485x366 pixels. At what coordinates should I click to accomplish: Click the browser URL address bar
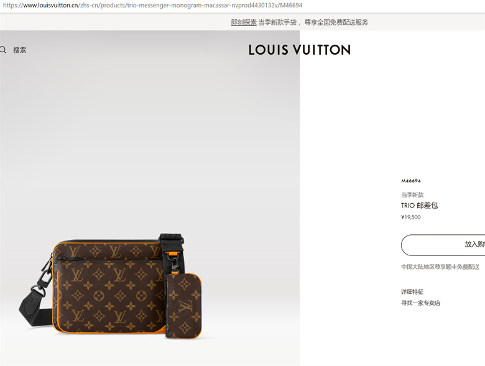click(x=152, y=5)
